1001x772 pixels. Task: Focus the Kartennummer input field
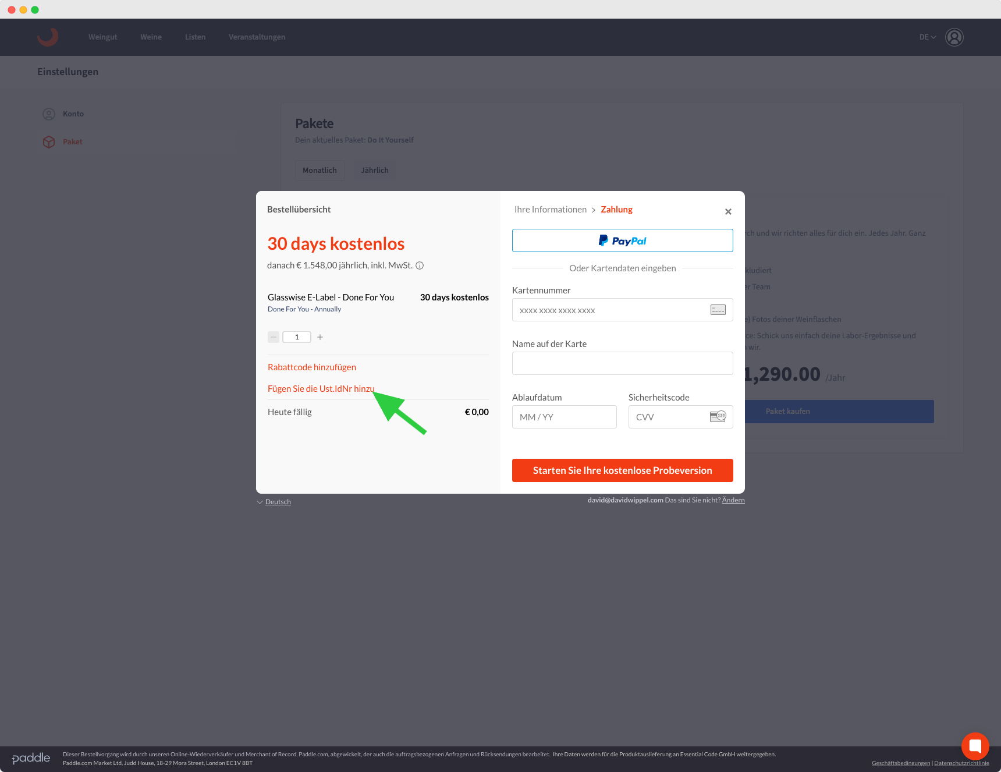point(623,310)
